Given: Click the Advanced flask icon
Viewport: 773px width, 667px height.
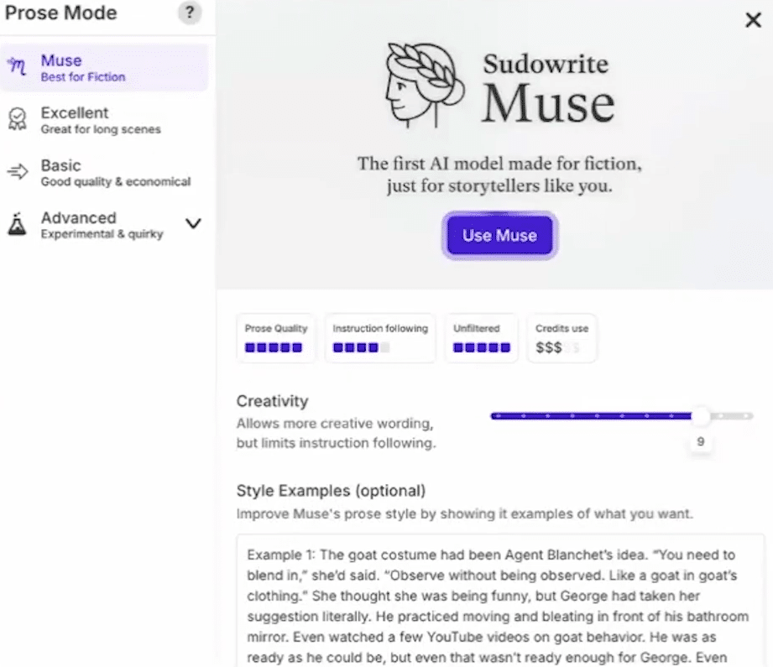Looking at the screenshot, I should 18,224.
